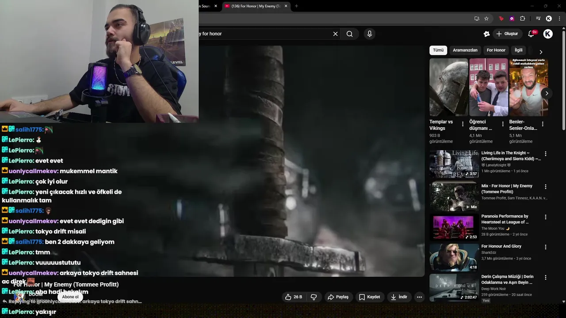Open options for Paranoia Performance video
Screen dimensions: 566x318
coord(545,217)
